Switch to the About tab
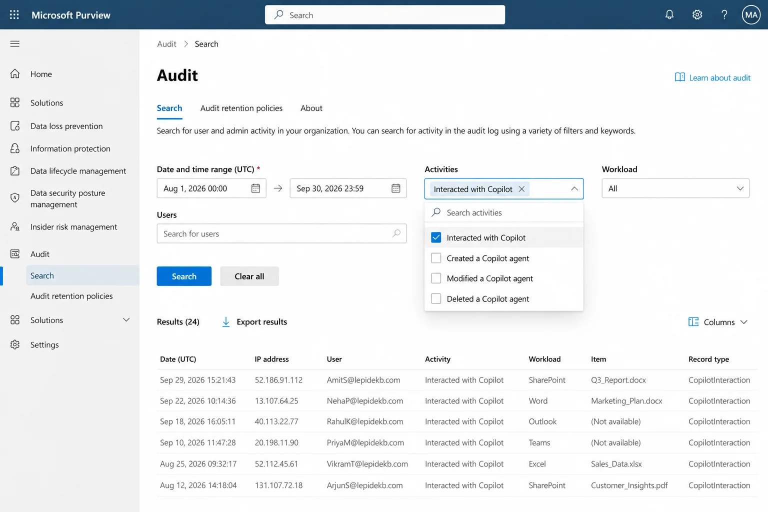The image size is (768, 512). (x=311, y=108)
